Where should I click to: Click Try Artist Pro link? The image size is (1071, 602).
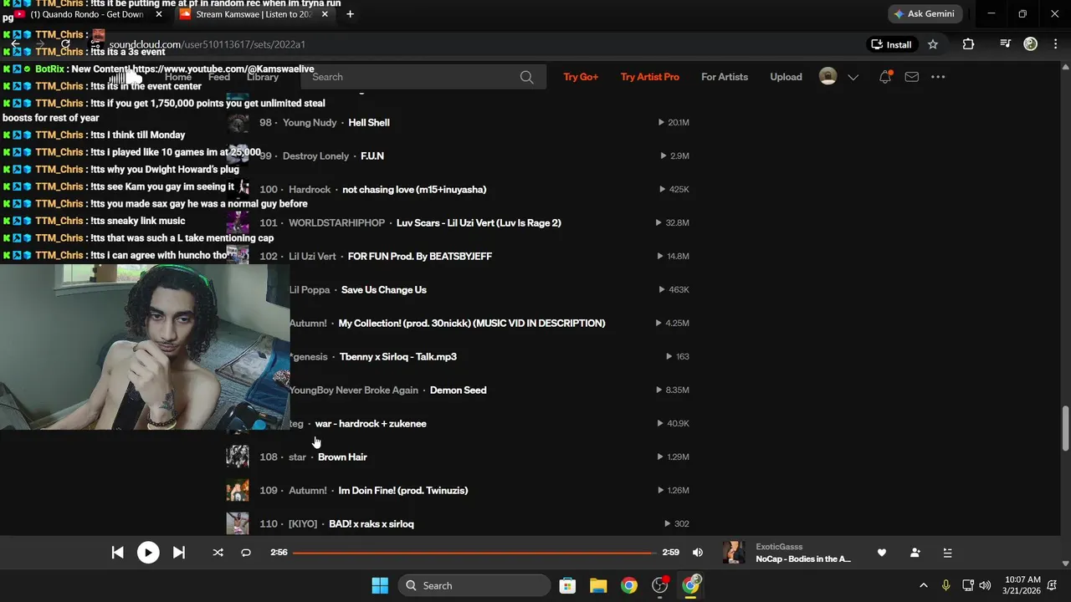[x=650, y=77]
